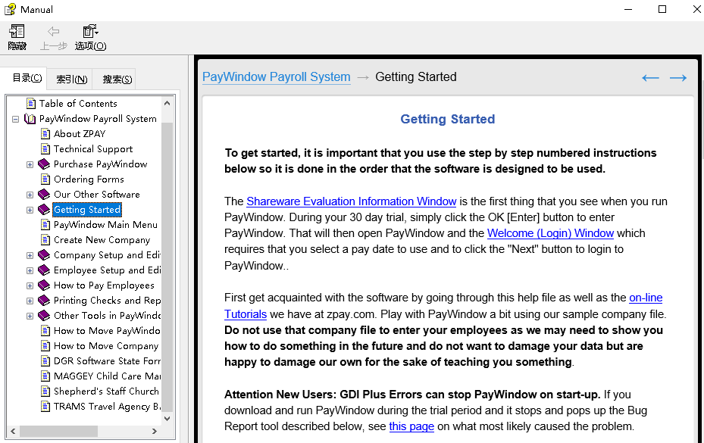Click the Printing Checks book icon
Screen dimensions: 704x443
44,301
